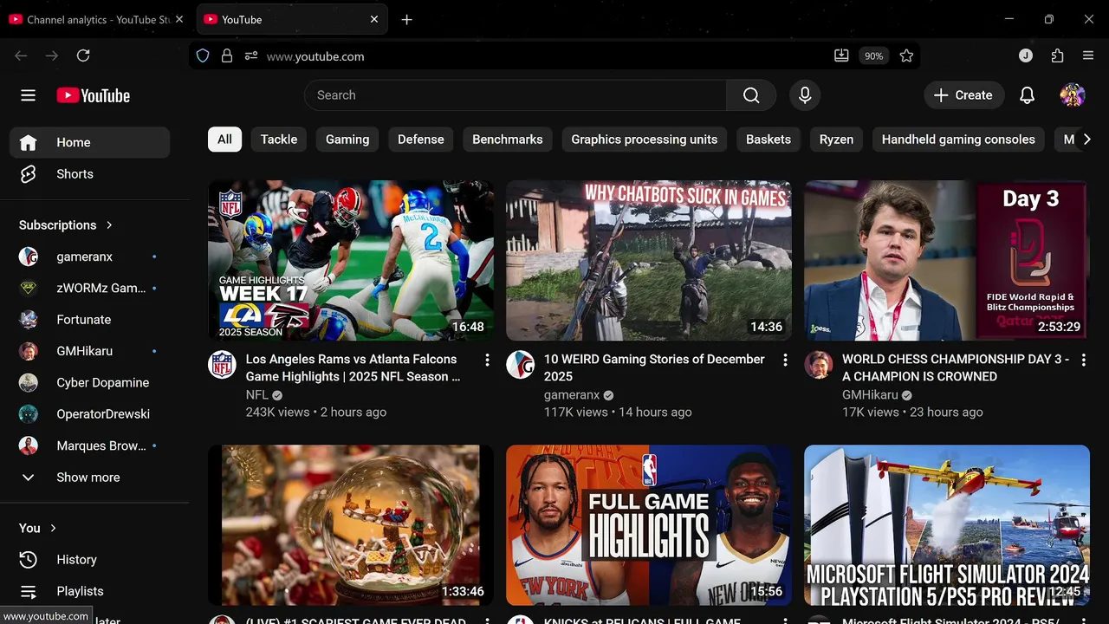Open the account avatar menu
The image size is (1109, 624).
[1073, 95]
